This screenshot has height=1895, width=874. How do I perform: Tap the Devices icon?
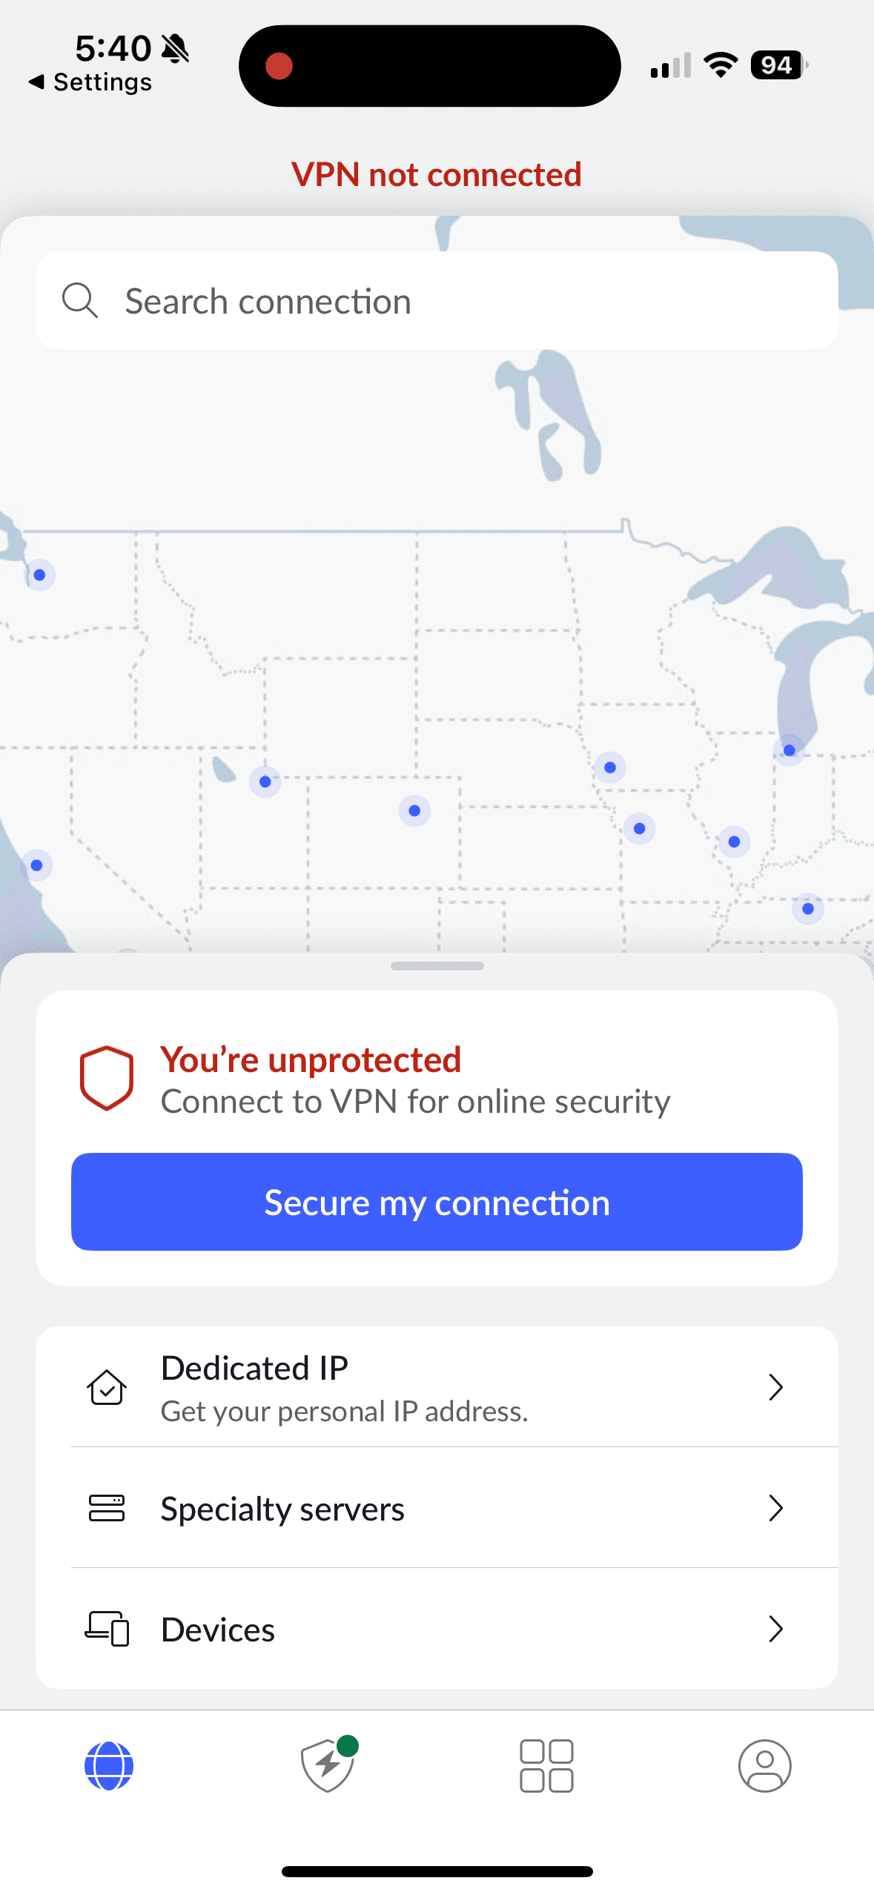pos(107,1629)
